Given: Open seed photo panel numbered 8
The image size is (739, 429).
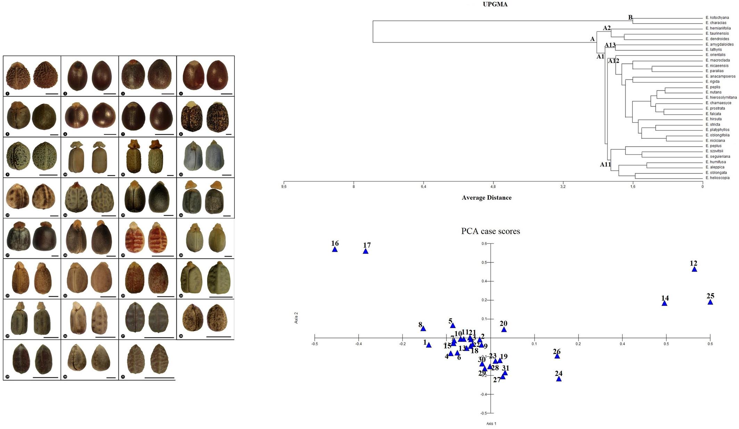Looking at the screenshot, I should 206,117.
